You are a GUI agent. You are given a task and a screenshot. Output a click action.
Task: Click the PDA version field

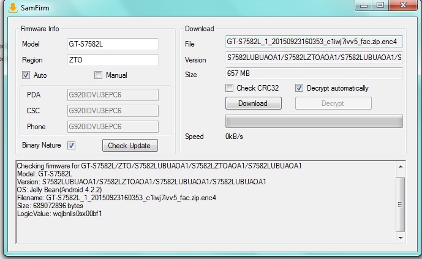pos(112,95)
